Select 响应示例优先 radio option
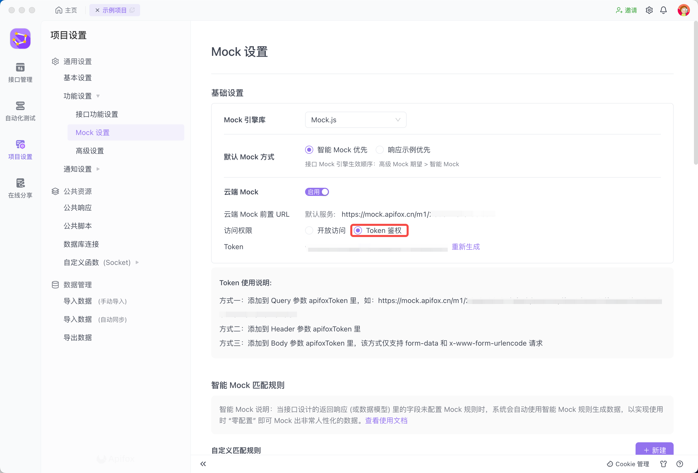 click(380, 149)
